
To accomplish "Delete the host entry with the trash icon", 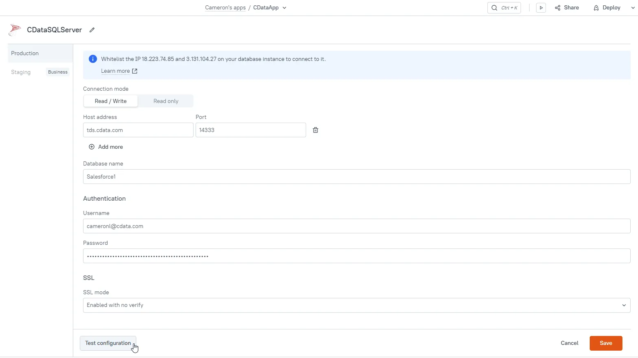I will [316, 130].
